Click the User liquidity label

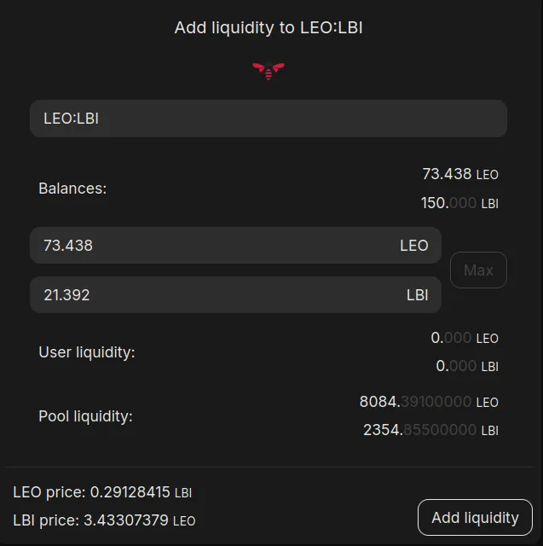[x=87, y=352]
